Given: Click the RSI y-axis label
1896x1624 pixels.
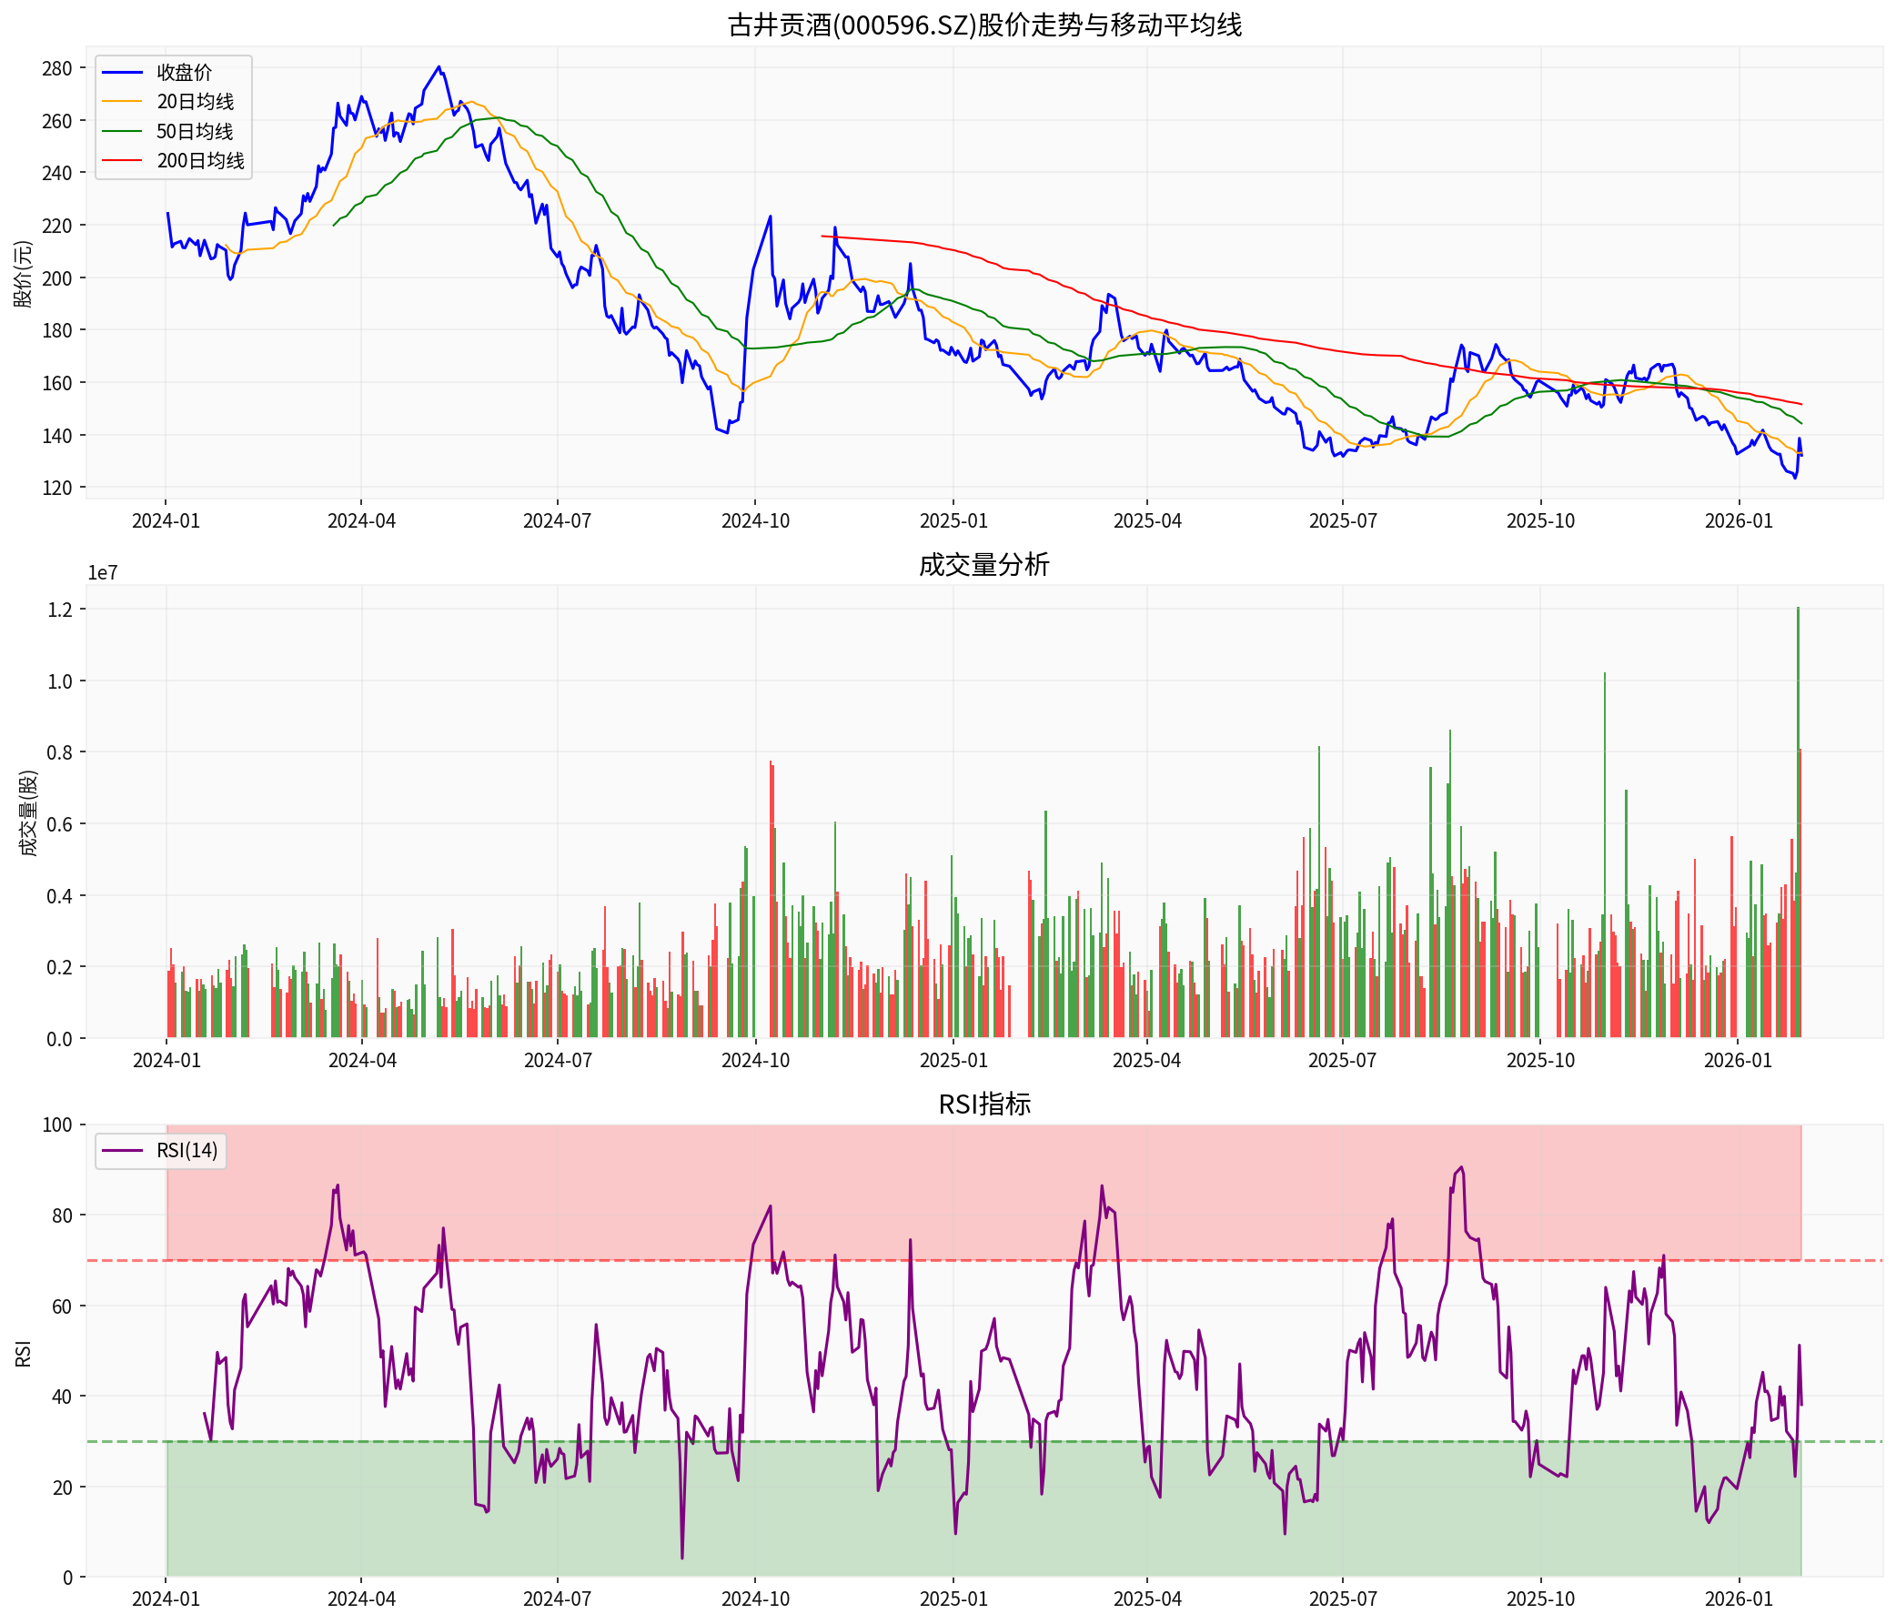Looking at the screenshot, I should coord(24,1353).
